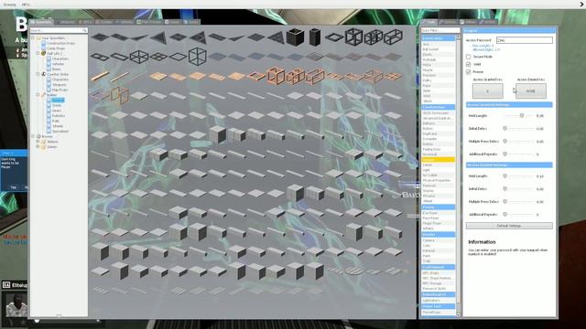
Task: Select the Finger Poser tool
Action: tap(438, 223)
